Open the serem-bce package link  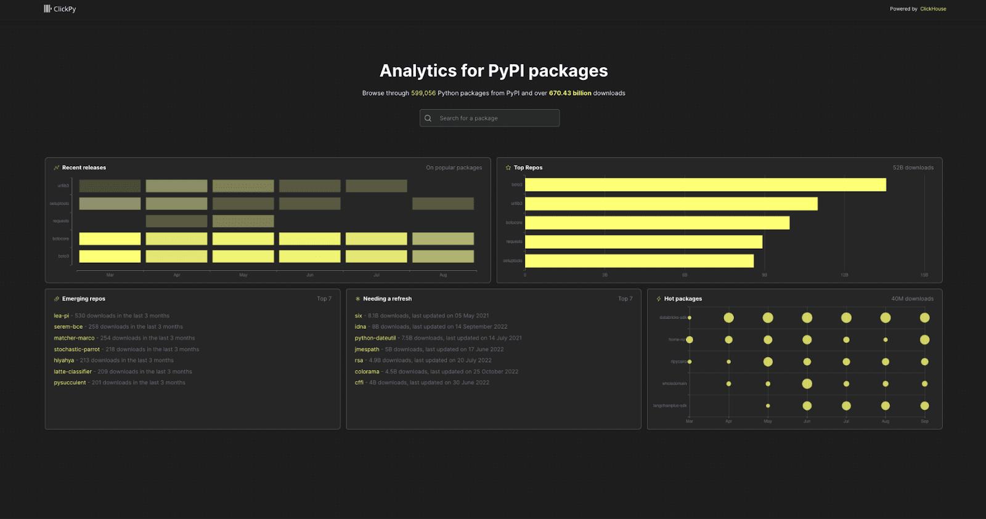pyautogui.click(x=68, y=327)
